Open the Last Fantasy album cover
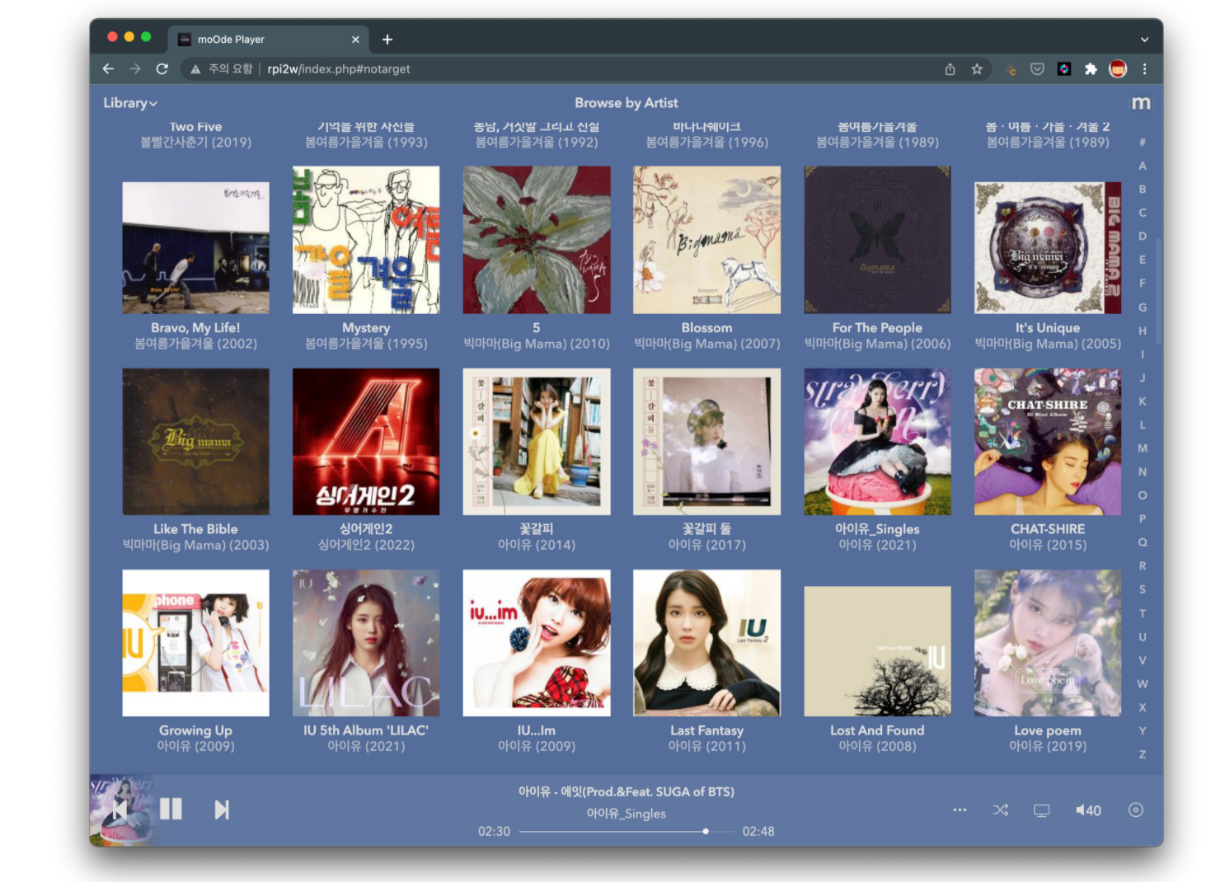The image size is (1225, 882). click(x=706, y=643)
